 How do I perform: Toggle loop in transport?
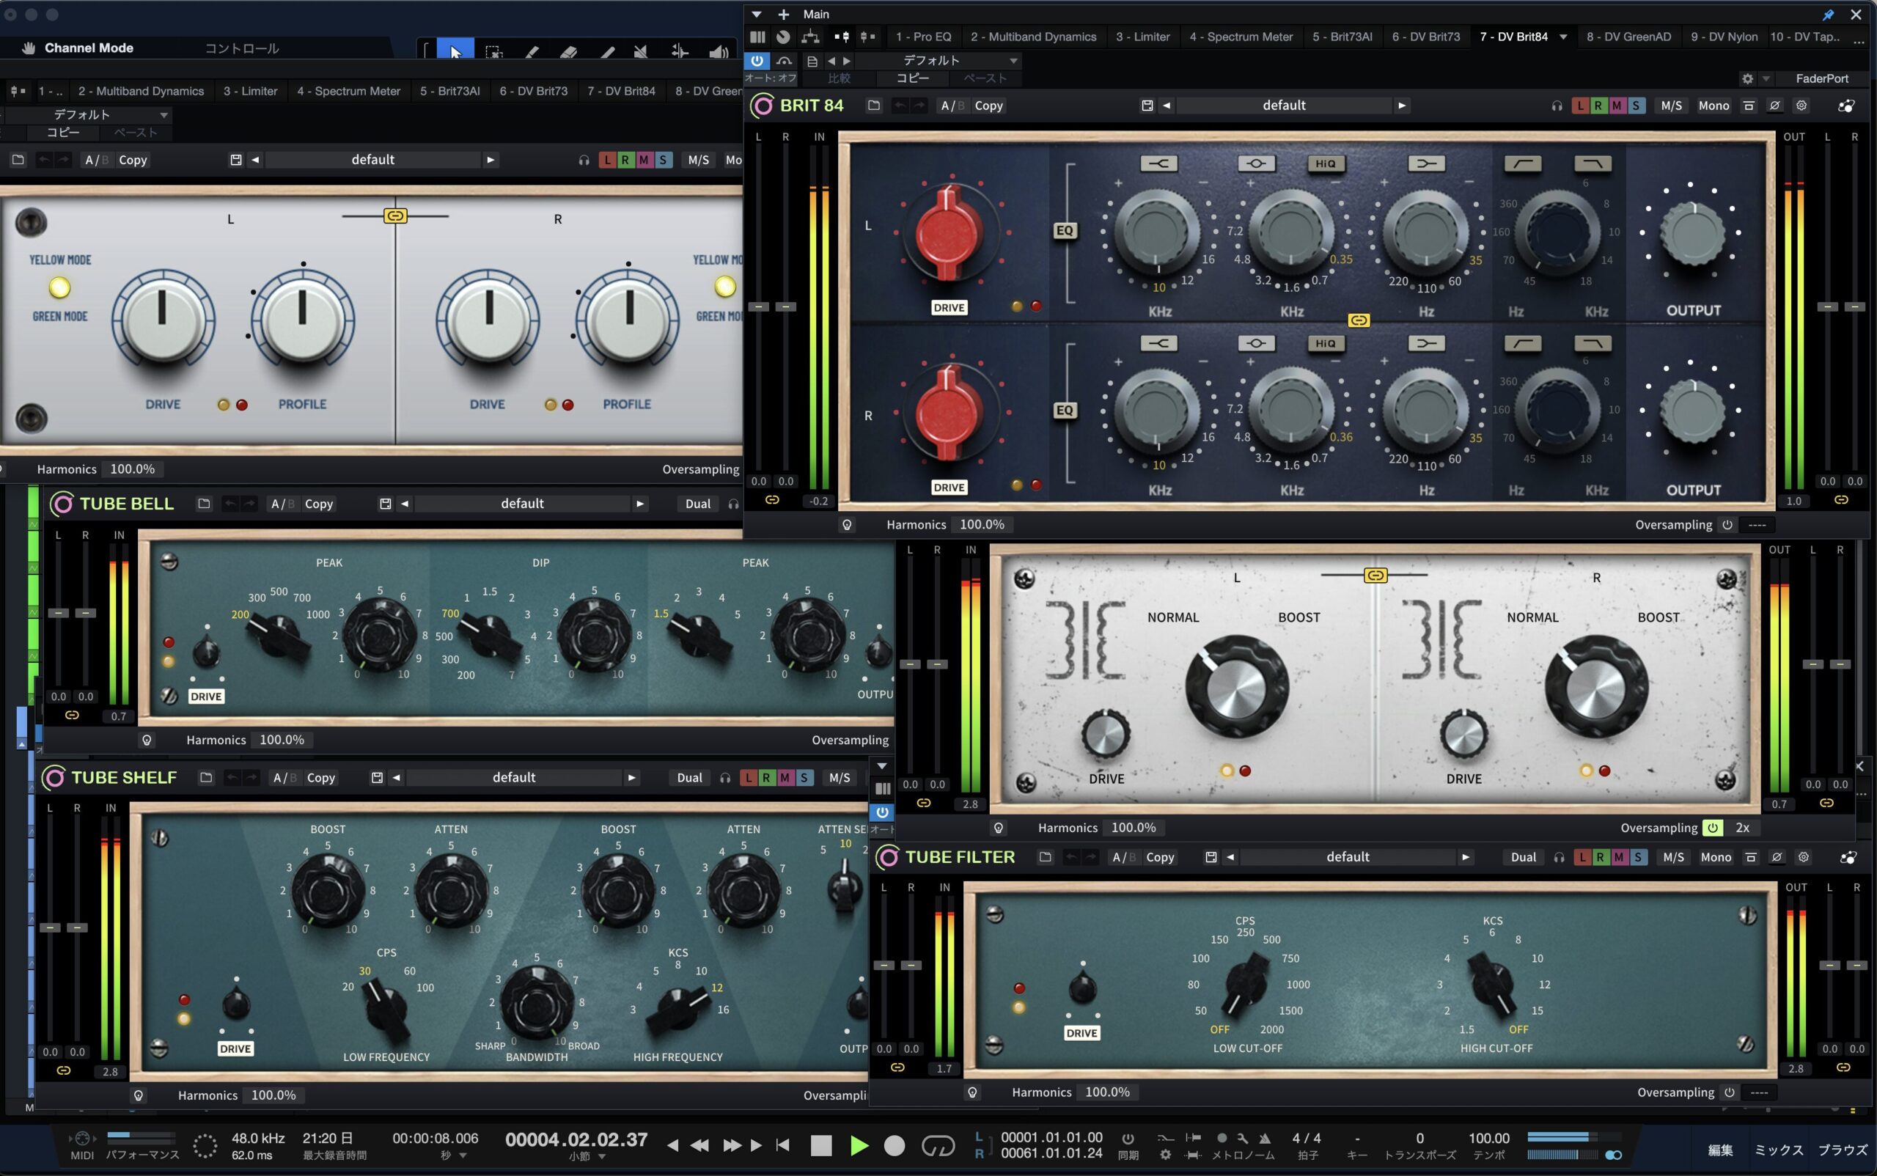click(937, 1145)
